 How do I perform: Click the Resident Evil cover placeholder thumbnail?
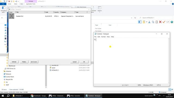tap(11, 16)
